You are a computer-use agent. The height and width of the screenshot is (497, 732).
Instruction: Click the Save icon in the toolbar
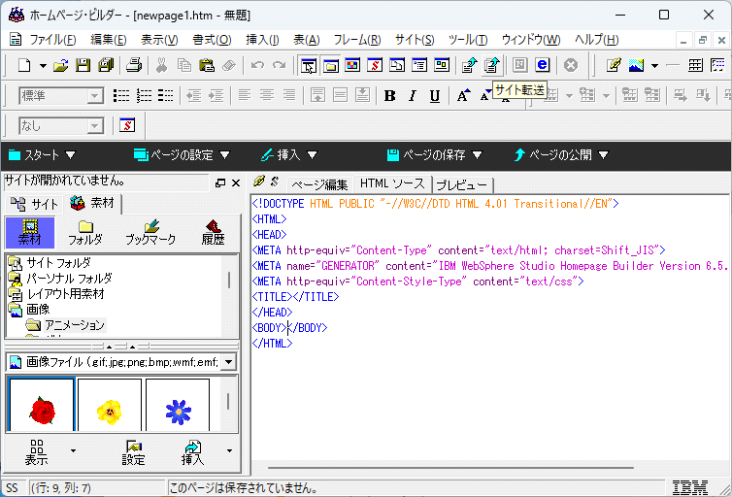(83, 65)
